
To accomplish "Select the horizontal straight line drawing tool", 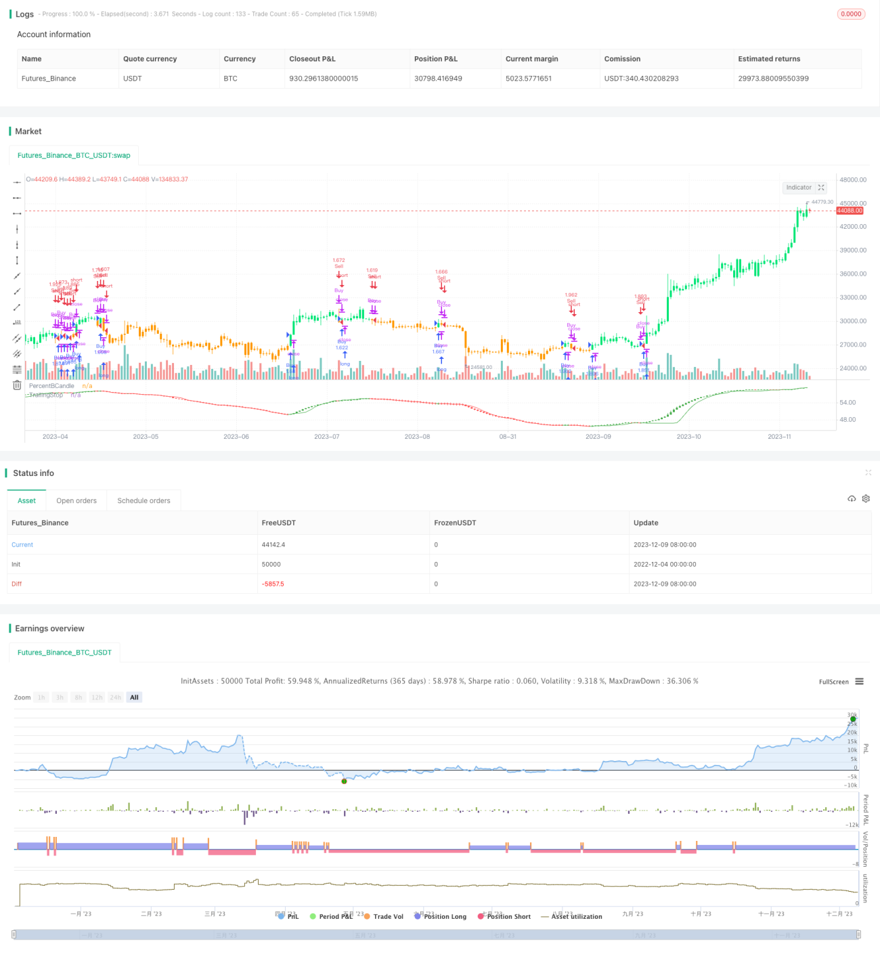I will 17,182.
